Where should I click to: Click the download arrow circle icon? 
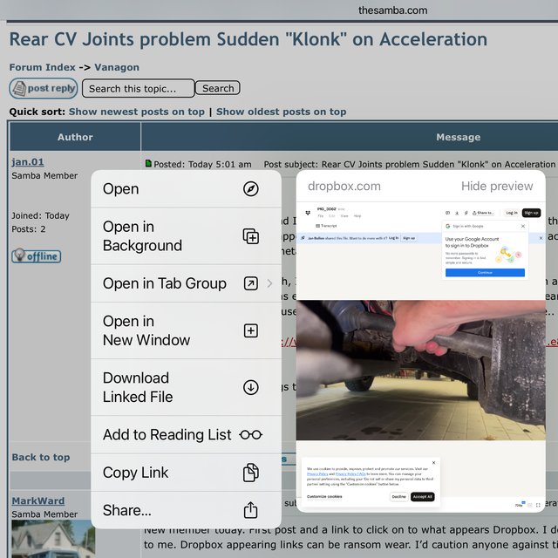(250, 387)
